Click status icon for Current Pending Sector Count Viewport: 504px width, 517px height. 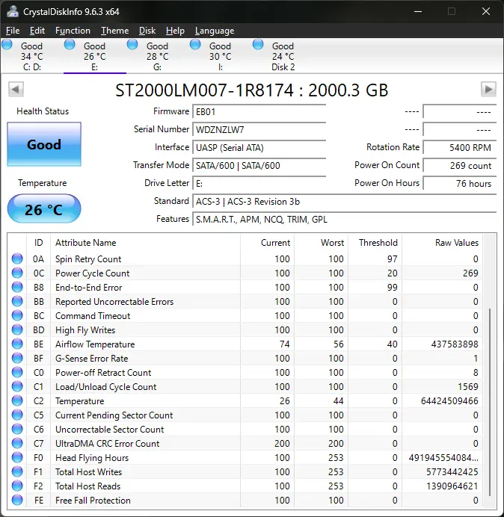click(17, 415)
